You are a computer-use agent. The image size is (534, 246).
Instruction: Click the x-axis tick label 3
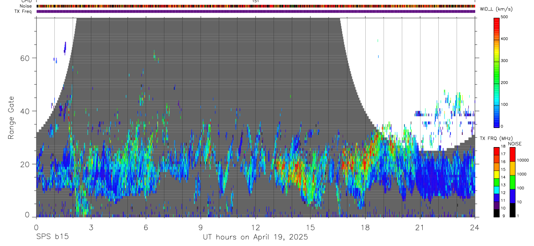91,227
